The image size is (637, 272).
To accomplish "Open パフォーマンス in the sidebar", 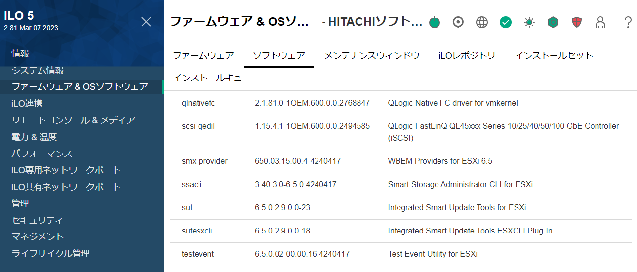I will pyautogui.click(x=42, y=154).
